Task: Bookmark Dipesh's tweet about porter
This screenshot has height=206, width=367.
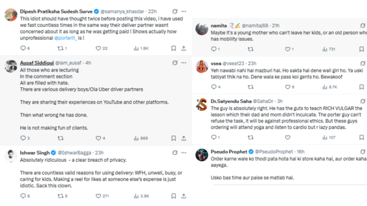Action: (x=173, y=48)
